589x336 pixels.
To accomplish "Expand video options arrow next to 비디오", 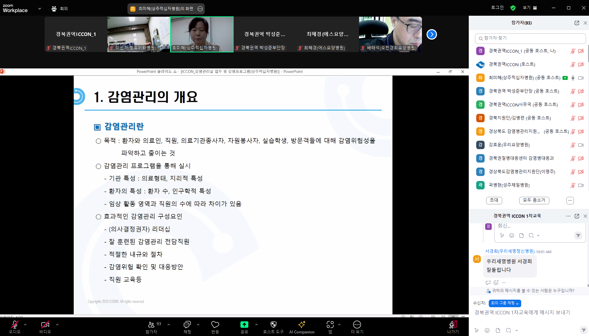I will (57, 325).
